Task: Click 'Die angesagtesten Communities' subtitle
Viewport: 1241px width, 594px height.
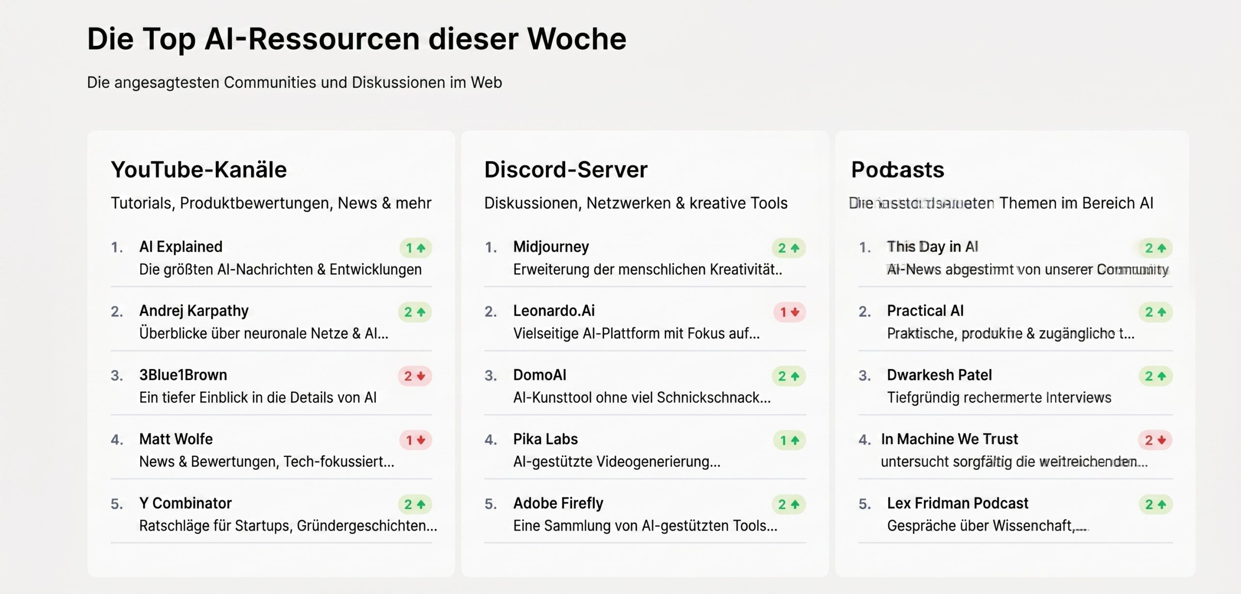Action: [294, 82]
